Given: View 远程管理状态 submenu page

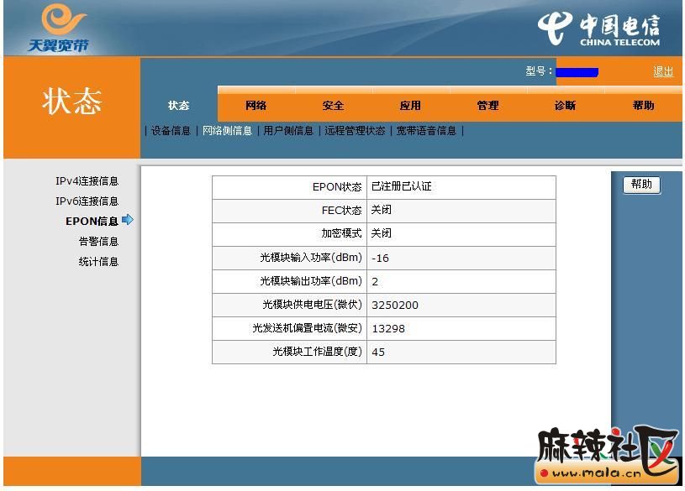Looking at the screenshot, I should tap(355, 131).
